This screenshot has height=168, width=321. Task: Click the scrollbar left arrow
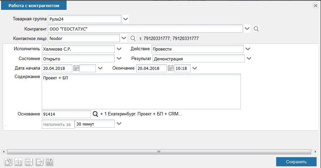pos(4,152)
